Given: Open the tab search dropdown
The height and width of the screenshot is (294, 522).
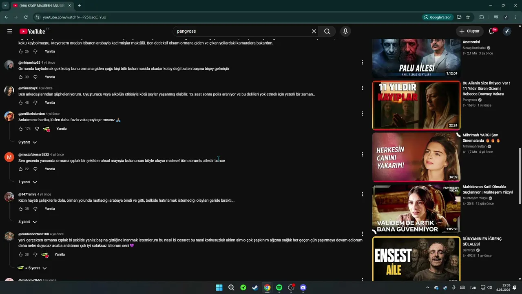Looking at the screenshot, I should [x=5, y=6].
